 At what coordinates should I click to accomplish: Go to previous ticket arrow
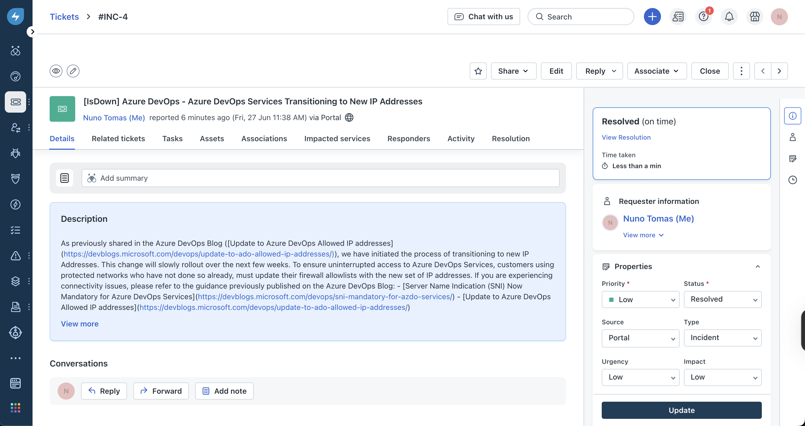(763, 71)
